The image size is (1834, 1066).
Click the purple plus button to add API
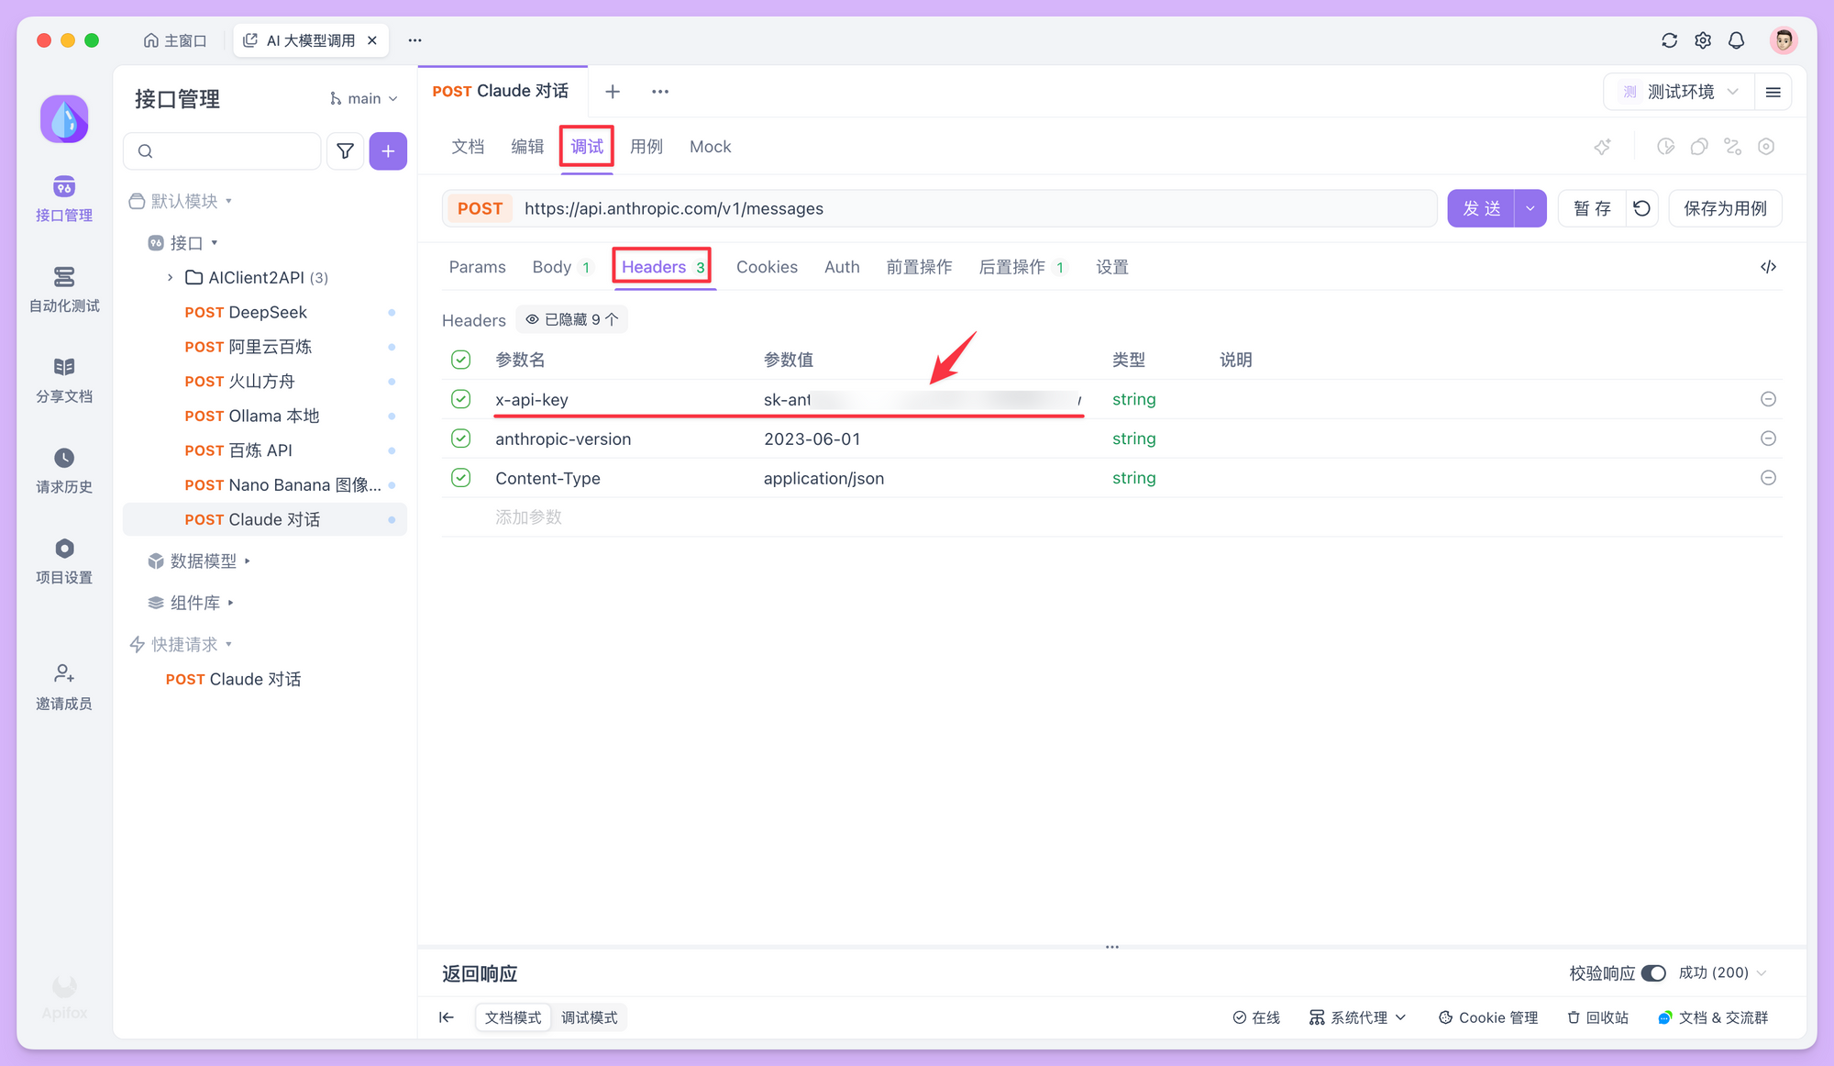click(x=388, y=150)
